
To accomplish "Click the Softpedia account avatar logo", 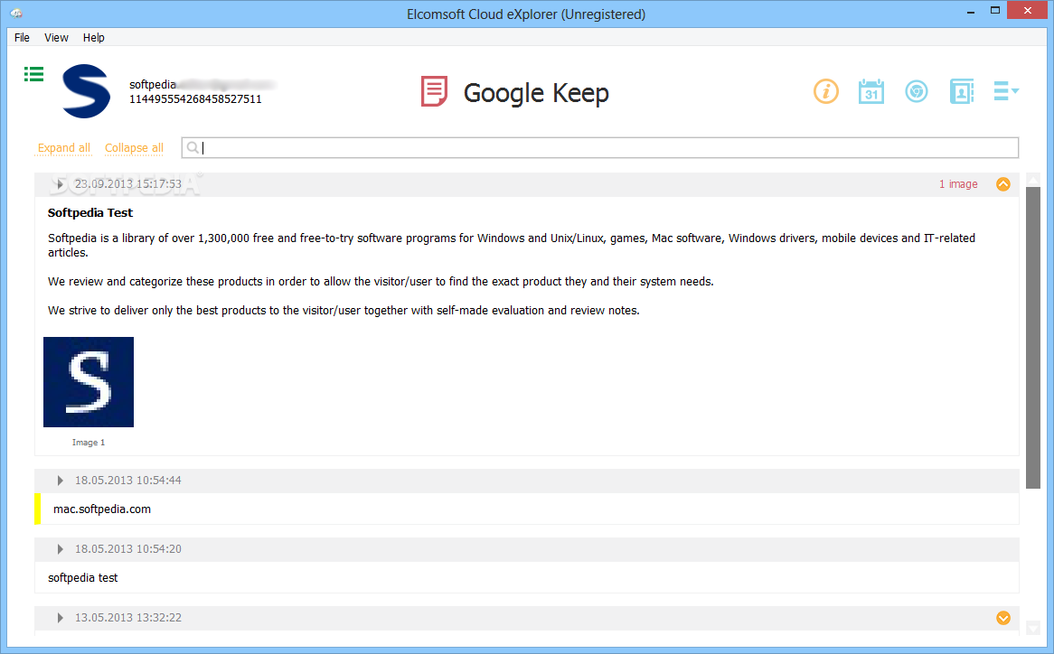I will click(x=86, y=91).
